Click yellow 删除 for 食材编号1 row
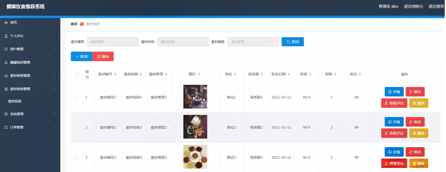The height and width of the screenshot is (172, 446). (419, 103)
